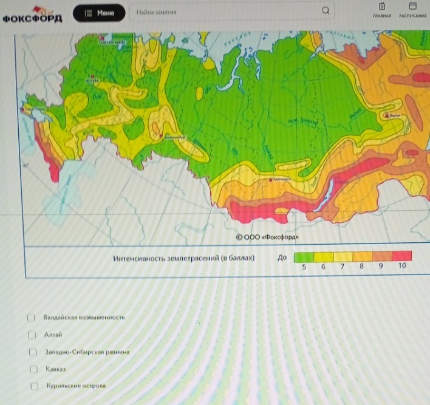Image resolution: width=430 pixels, height=405 pixels.
Task: Check the Алтай option
Action: point(32,335)
